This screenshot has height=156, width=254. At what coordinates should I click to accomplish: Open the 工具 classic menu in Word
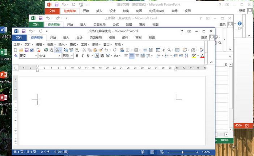point(85,44)
